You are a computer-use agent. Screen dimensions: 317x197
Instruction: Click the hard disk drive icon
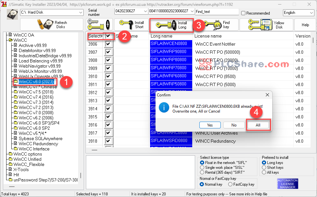pyautogui.click(x=12, y=14)
